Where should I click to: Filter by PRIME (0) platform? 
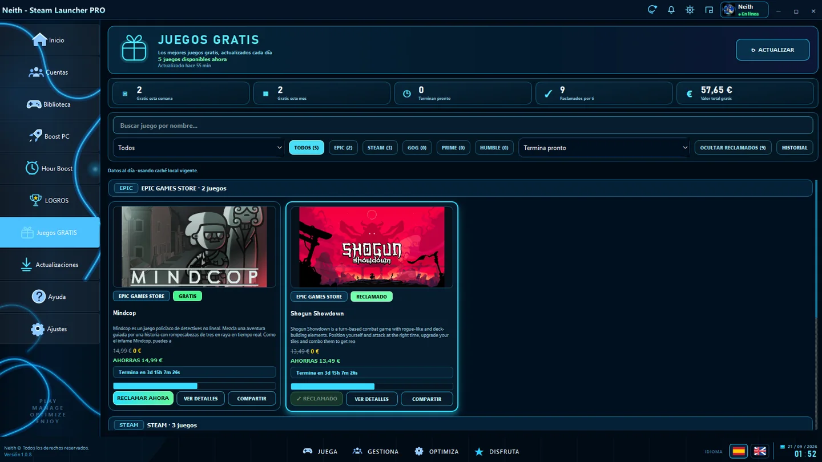(453, 148)
